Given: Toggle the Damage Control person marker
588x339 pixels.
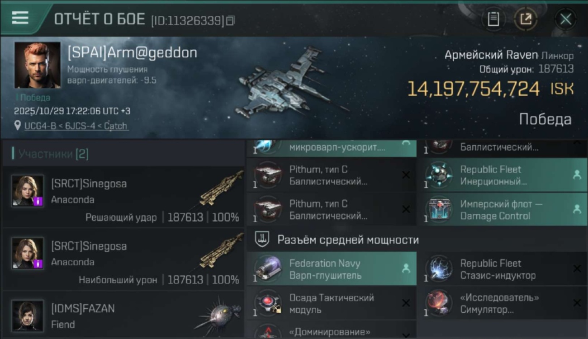Looking at the screenshot, I should tap(577, 209).
